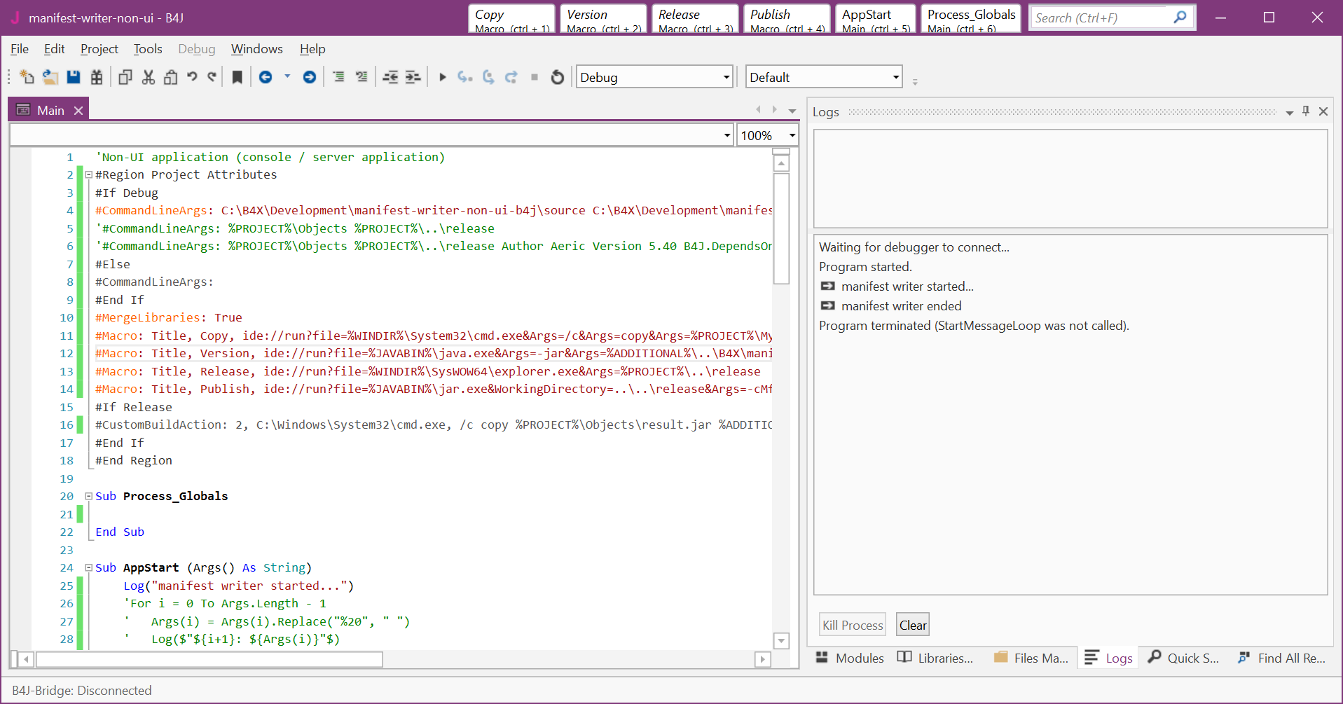The width and height of the screenshot is (1343, 704).
Task: Toggle auto-hide pin on Logs panel
Action: (1306, 111)
